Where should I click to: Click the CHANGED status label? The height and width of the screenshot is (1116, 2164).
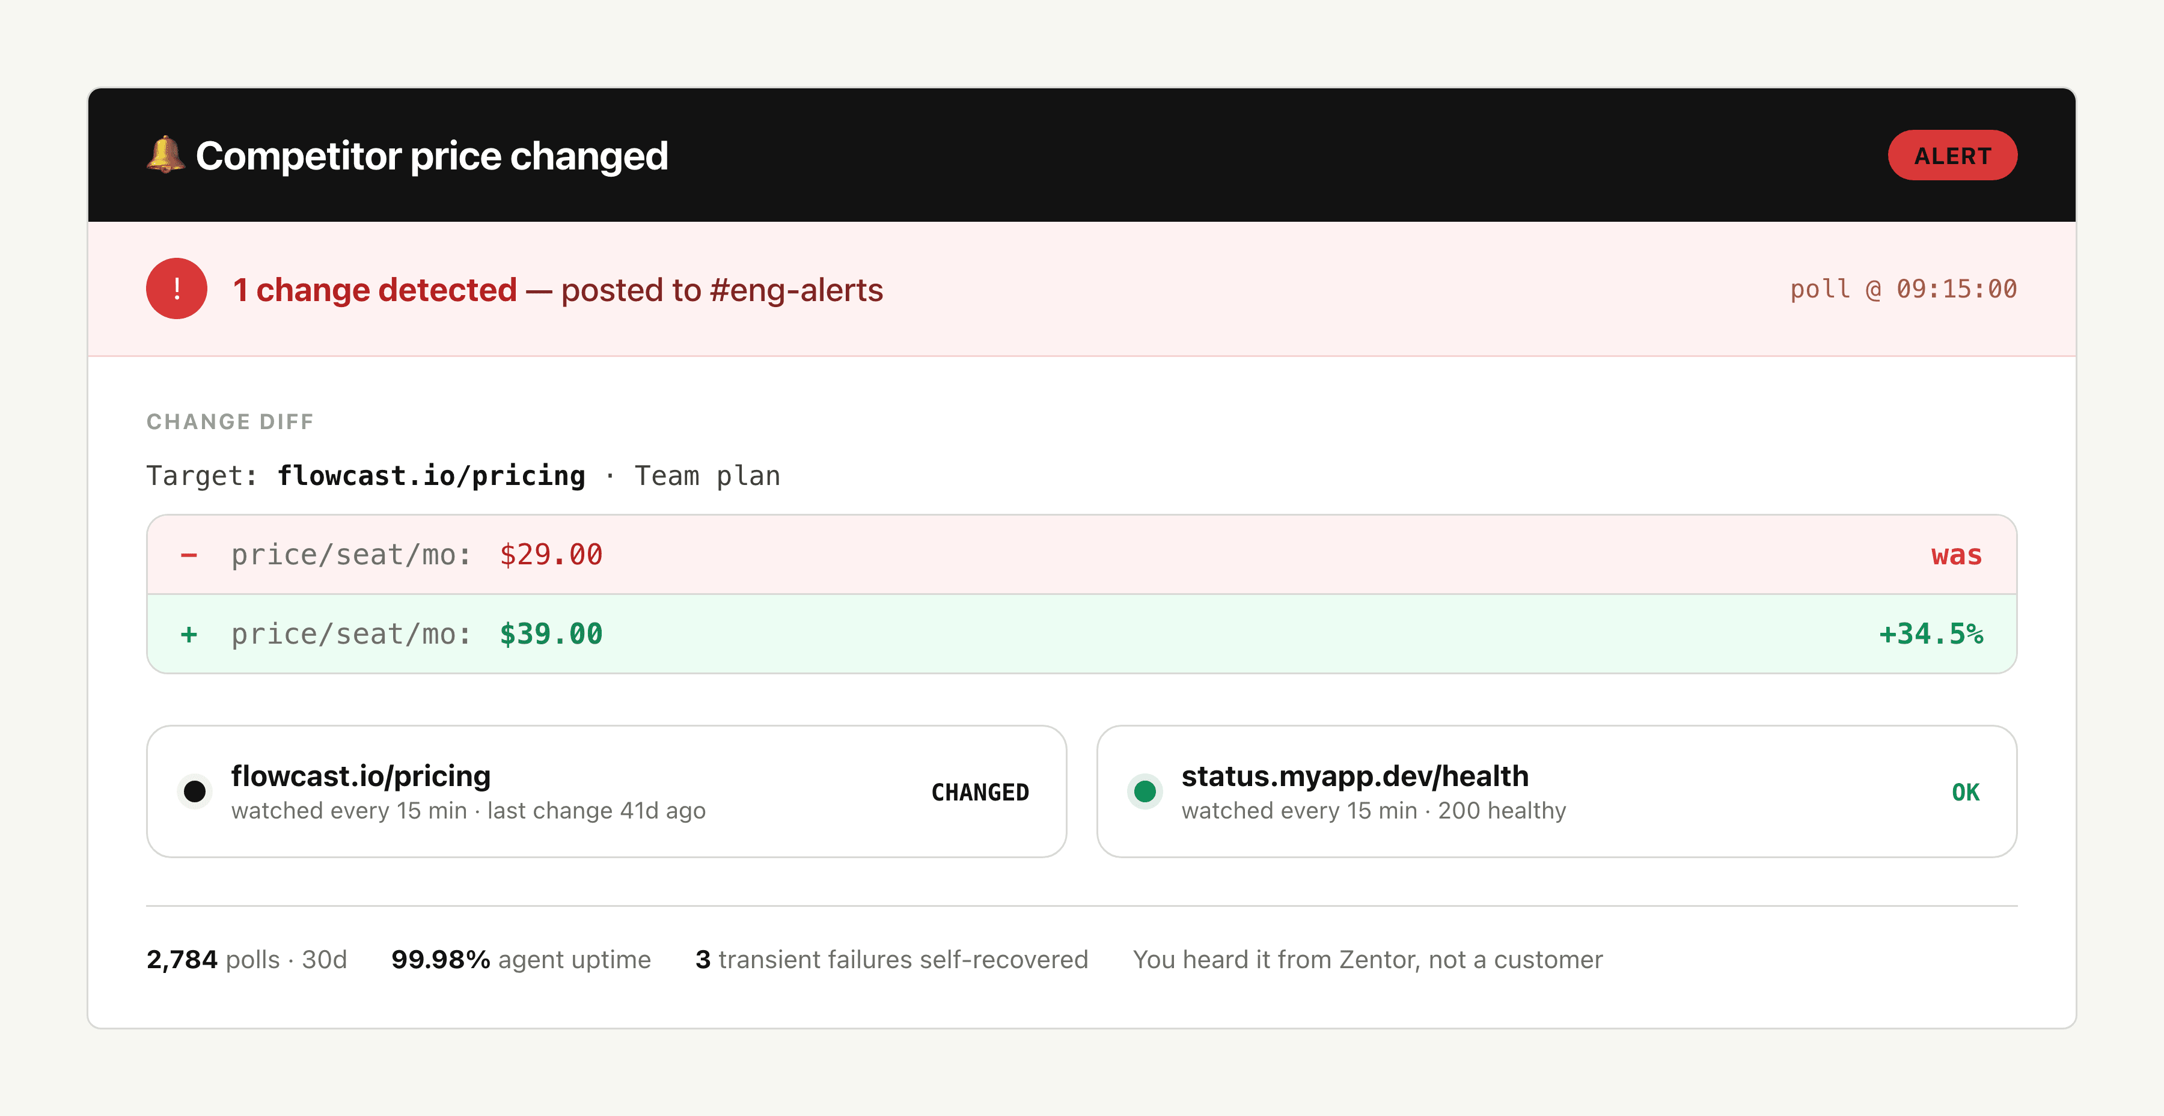pos(980,792)
